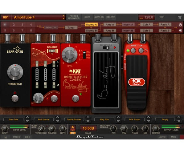Click the Save As button

99,17
